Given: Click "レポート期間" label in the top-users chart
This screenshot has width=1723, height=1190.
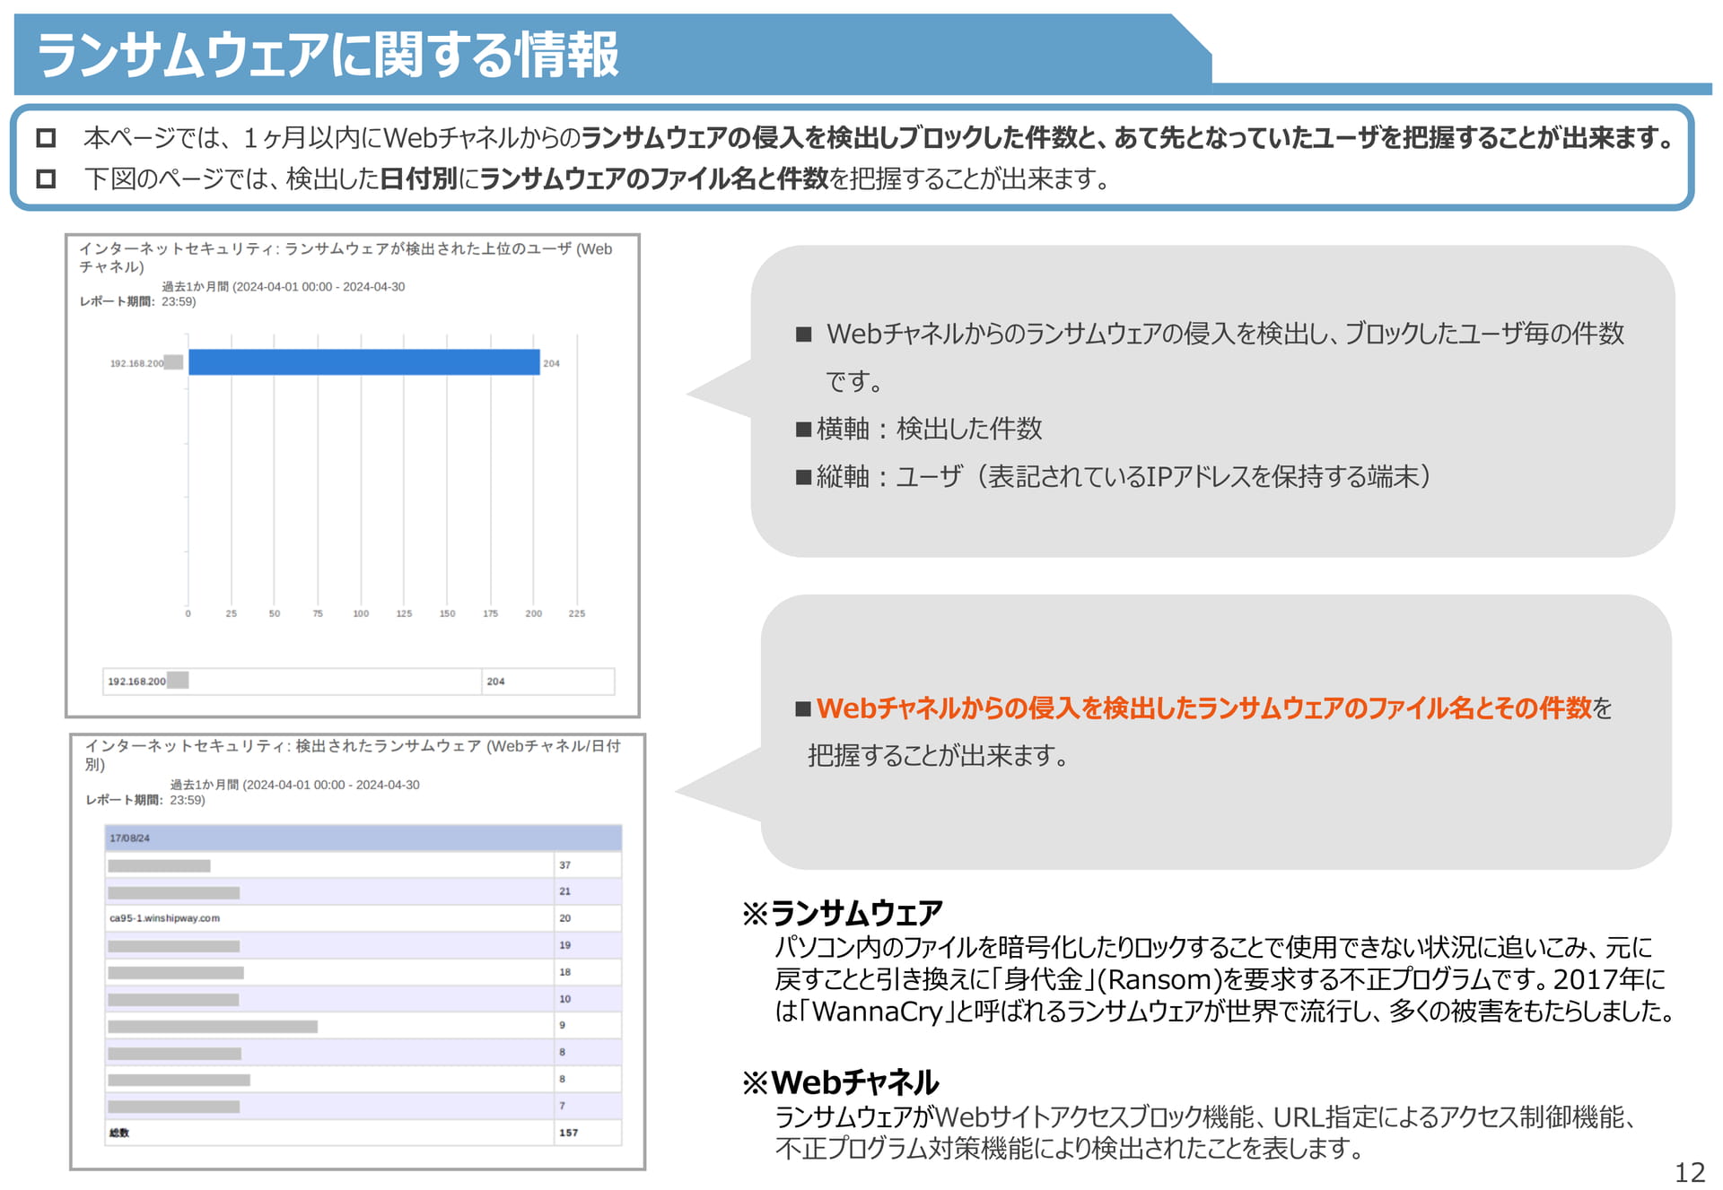Looking at the screenshot, I should (x=117, y=301).
